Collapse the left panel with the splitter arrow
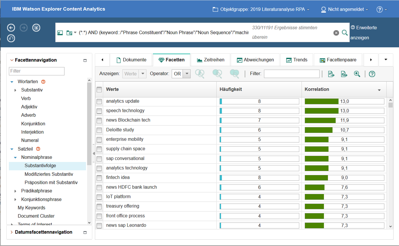The width and height of the screenshot is (399, 246). point(93,154)
